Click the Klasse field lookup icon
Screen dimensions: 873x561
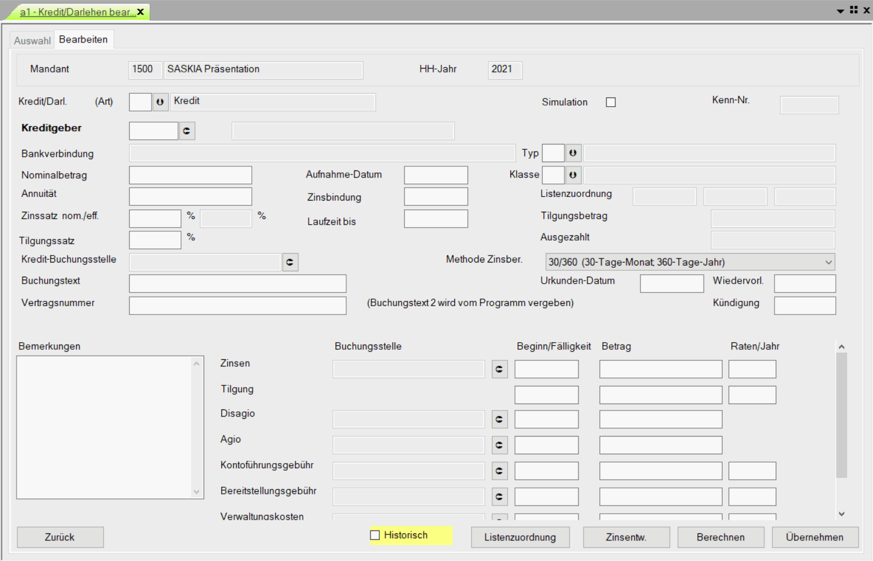pos(573,175)
